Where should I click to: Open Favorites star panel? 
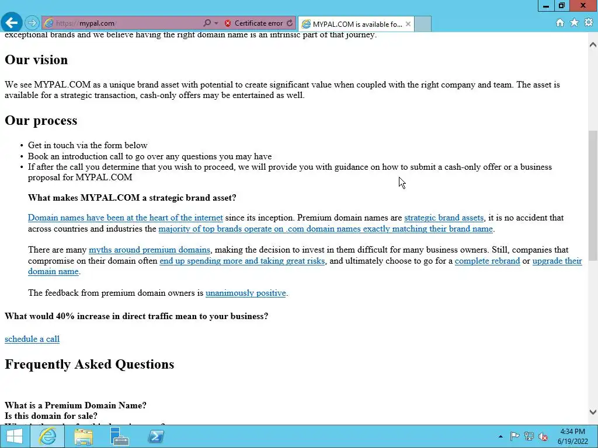point(574,23)
